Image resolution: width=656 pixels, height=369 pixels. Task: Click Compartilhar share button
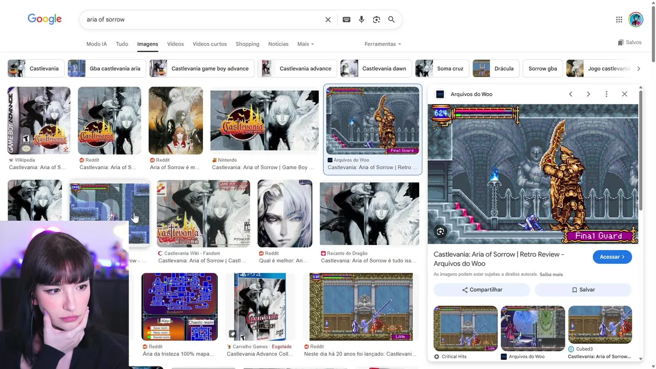(x=482, y=290)
